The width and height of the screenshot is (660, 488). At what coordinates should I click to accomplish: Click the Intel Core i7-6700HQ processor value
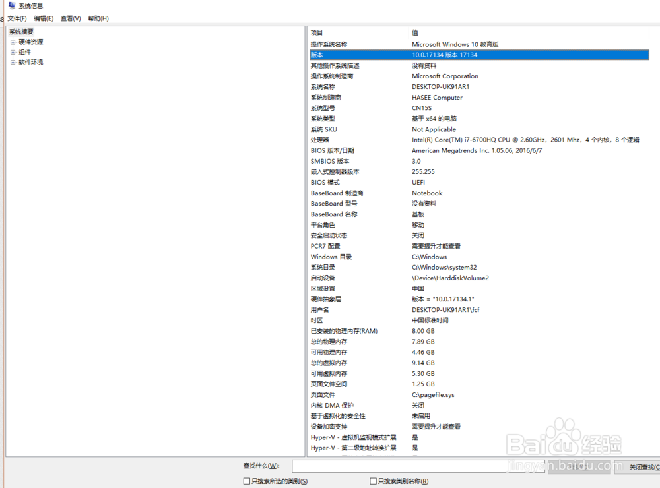pos(525,140)
